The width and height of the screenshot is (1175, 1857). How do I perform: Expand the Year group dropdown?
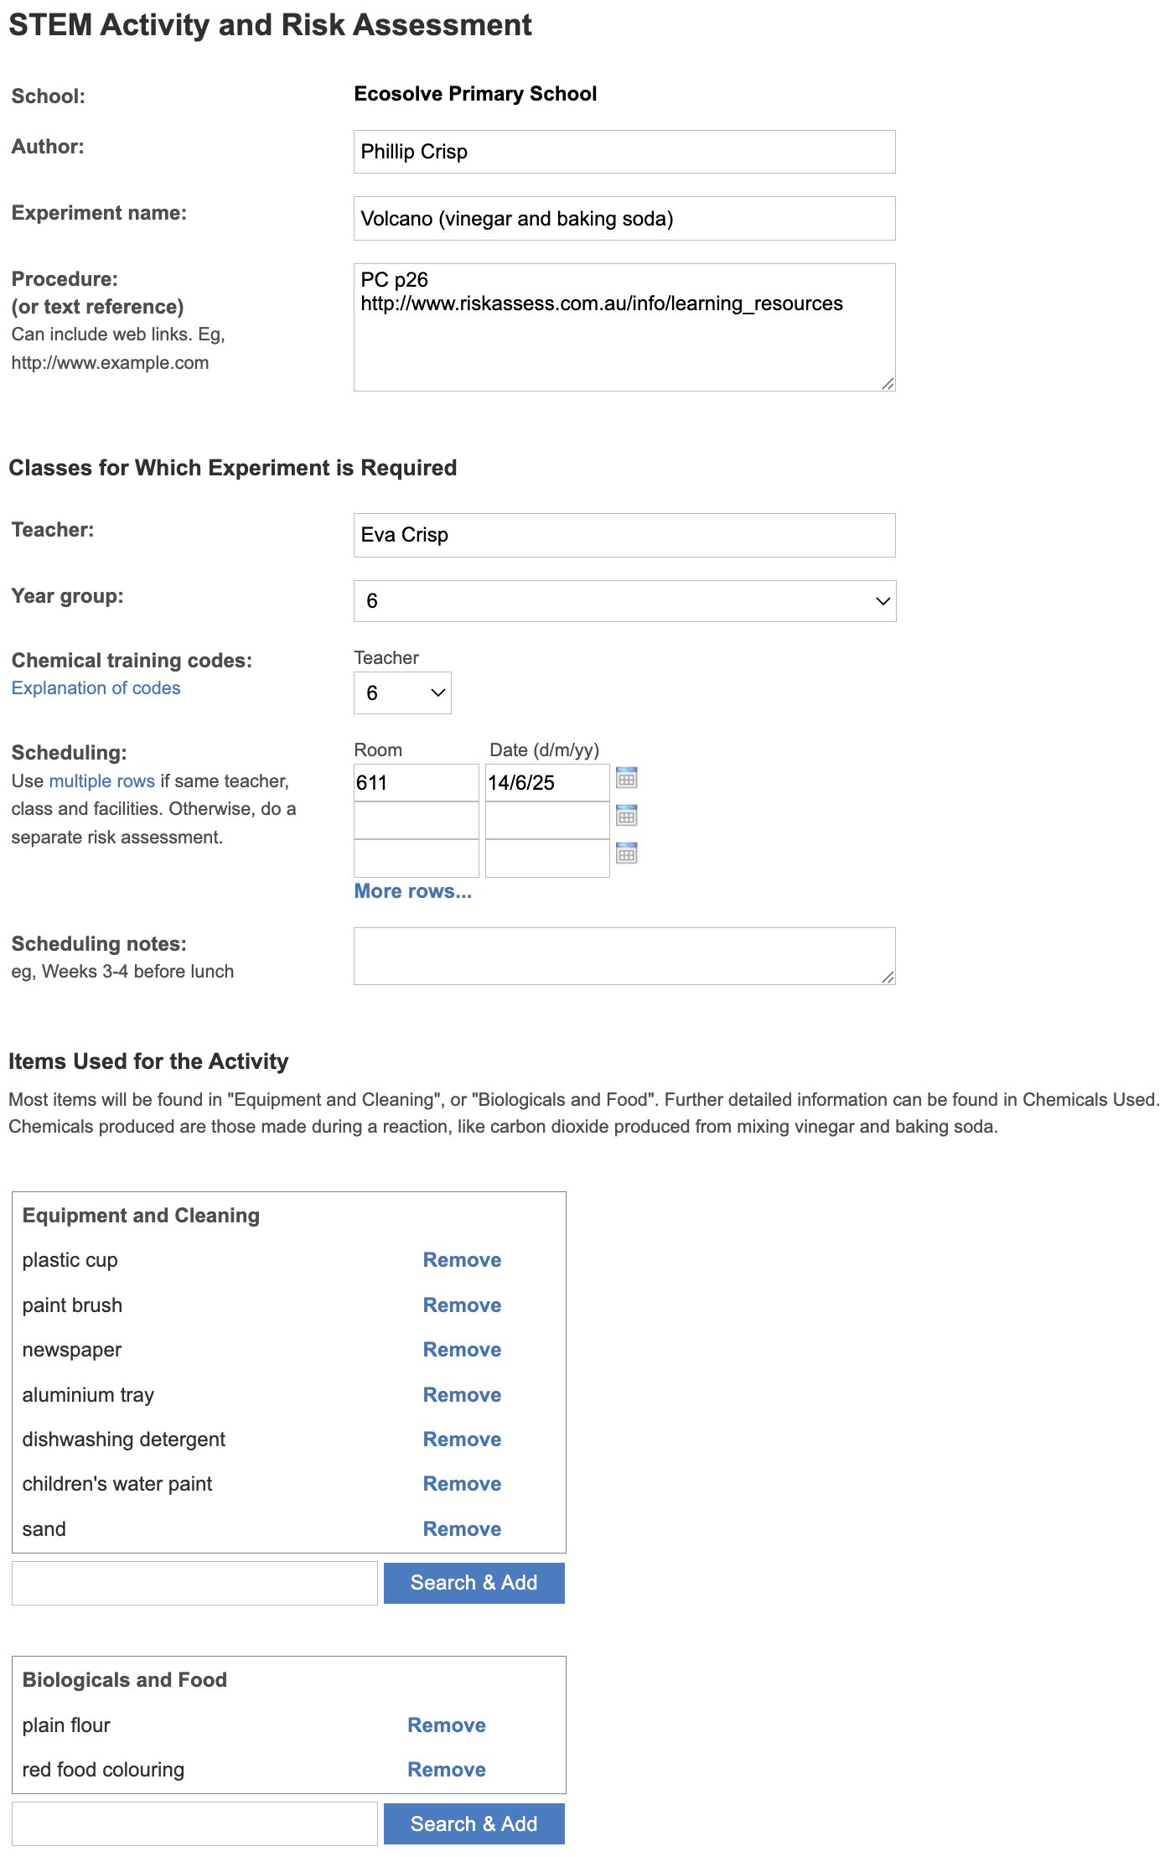[624, 601]
